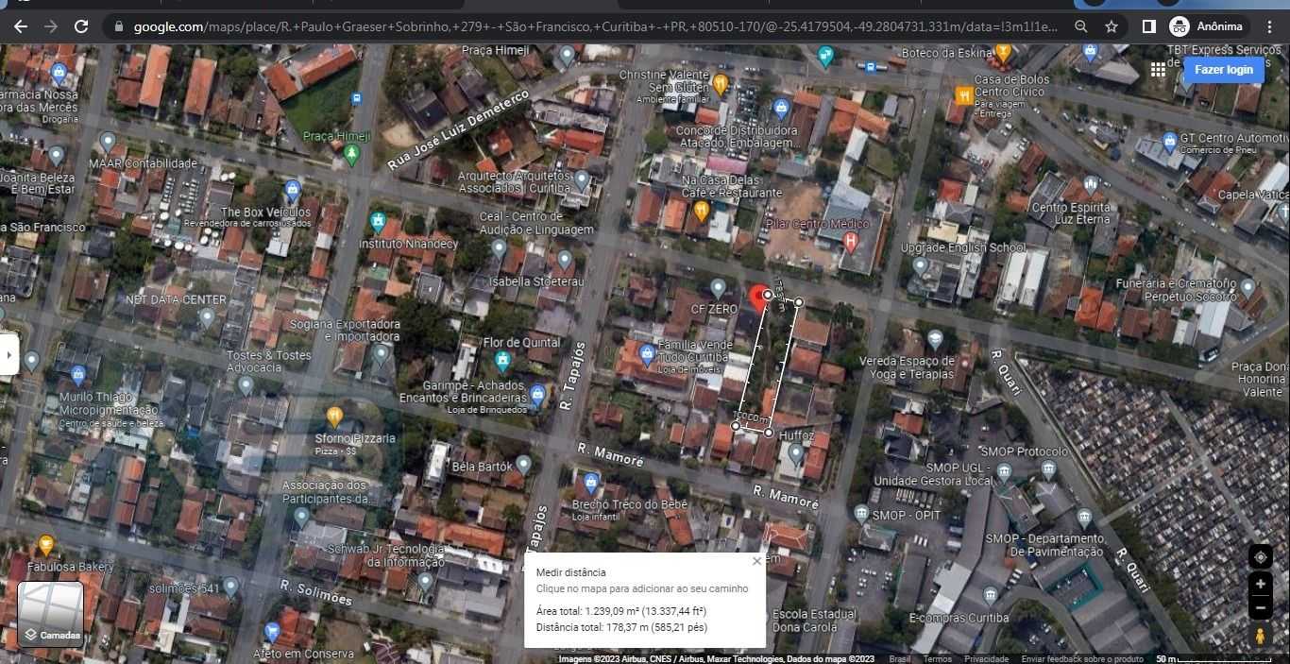1290x664 pixels.
Task: Expand the collapsed side panel arrow
Action: (x=8, y=355)
